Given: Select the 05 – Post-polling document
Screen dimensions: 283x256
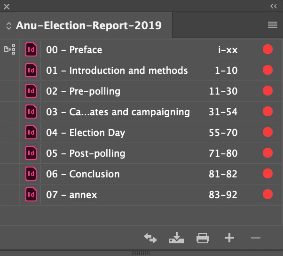Looking at the screenshot, I should click(x=141, y=153).
